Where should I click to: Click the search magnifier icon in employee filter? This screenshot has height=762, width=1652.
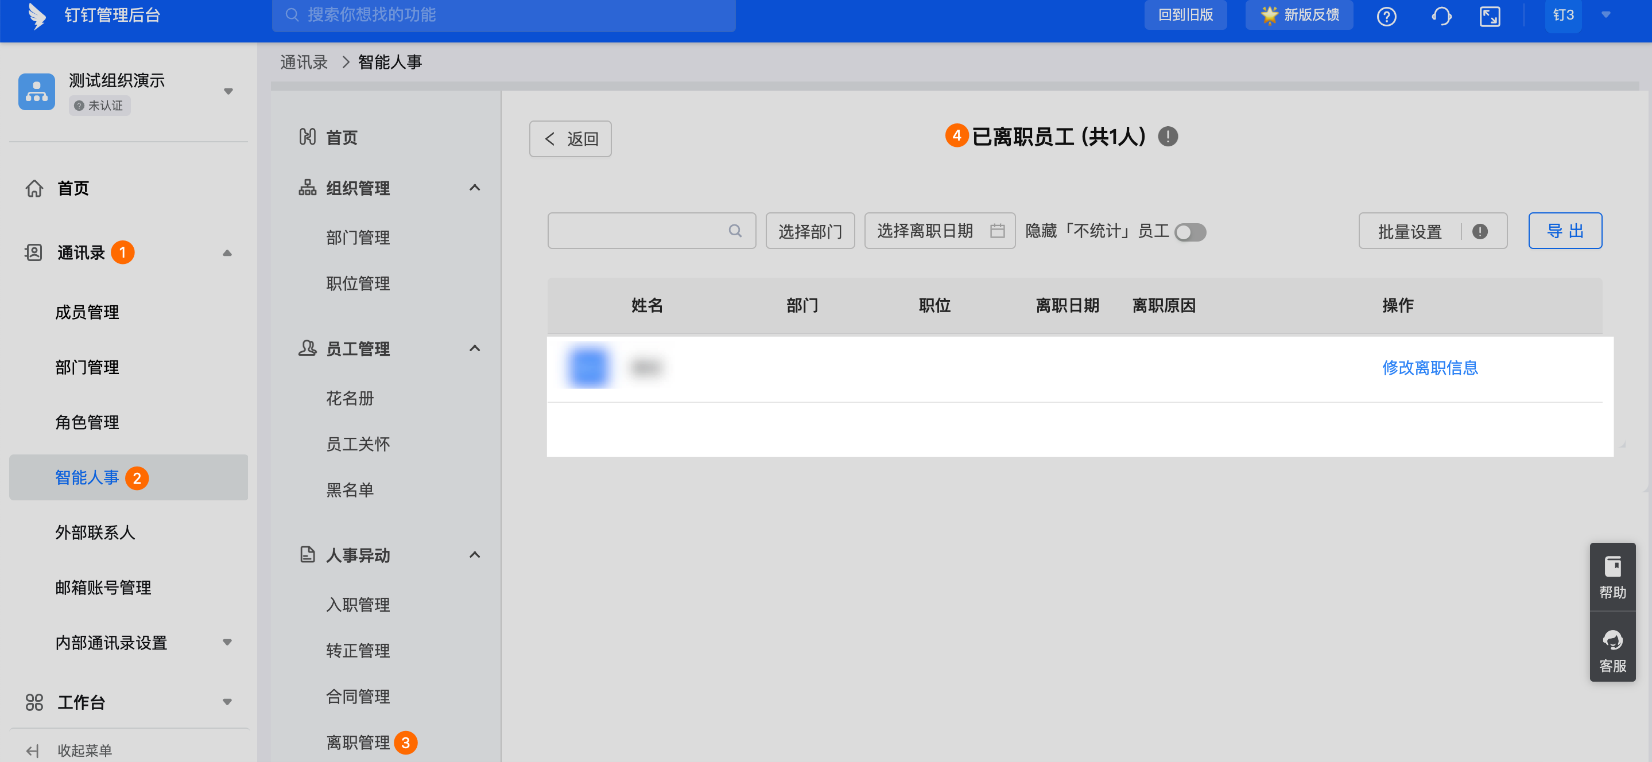pyautogui.click(x=735, y=231)
